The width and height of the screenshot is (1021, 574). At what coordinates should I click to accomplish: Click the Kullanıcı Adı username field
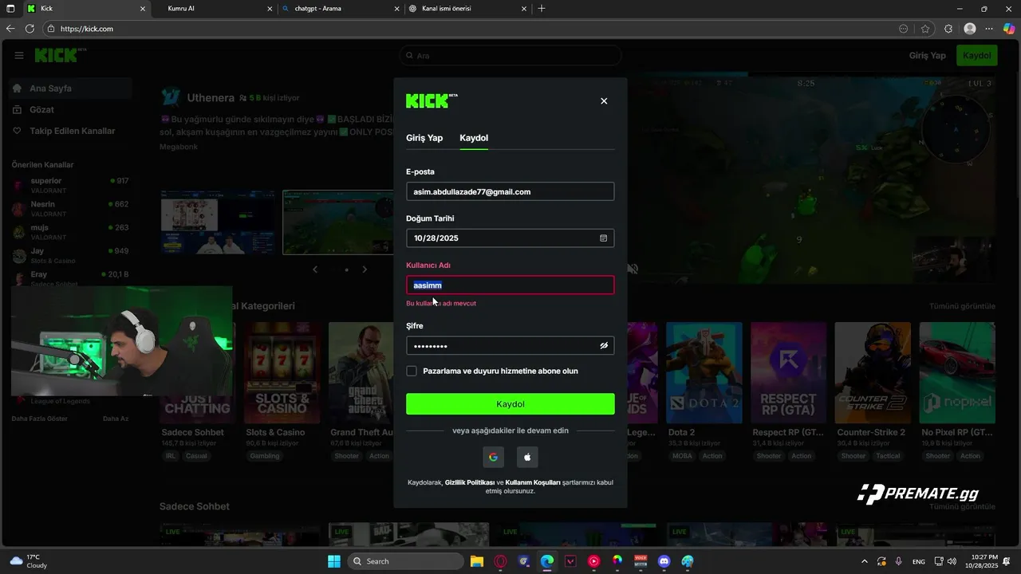(510, 285)
